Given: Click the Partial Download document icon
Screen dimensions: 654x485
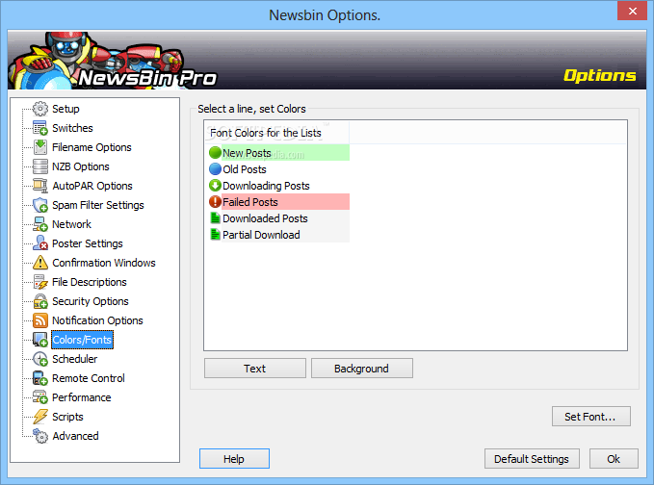Looking at the screenshot, I should tap(215, 234).
